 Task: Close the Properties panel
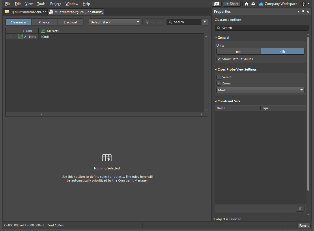coord(308,12)
